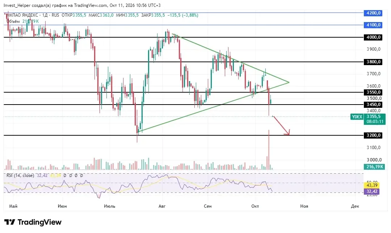
Task: Click the 3900,0 price axis tick
Action: [x=374, y=49]
